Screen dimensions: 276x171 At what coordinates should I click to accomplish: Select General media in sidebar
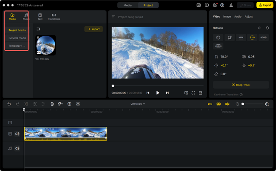[x=17, y=38]
